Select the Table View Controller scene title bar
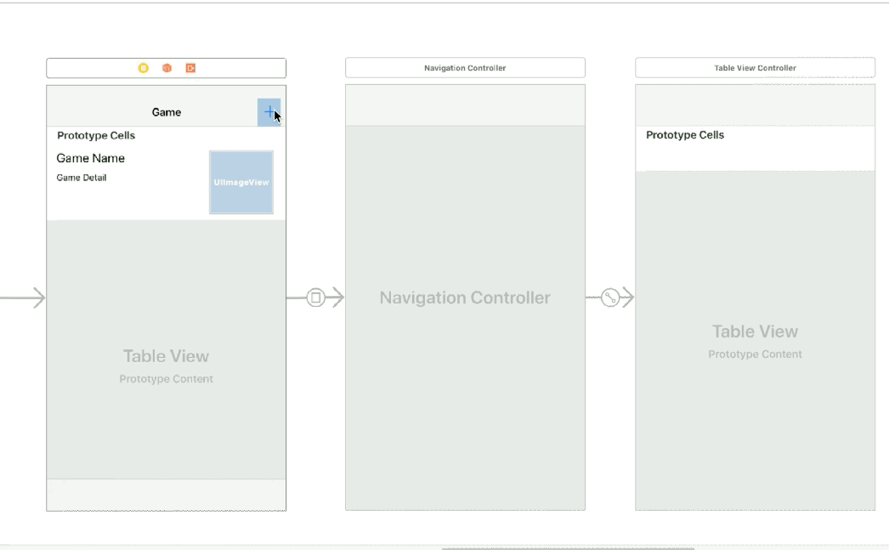 pos(755,67)
